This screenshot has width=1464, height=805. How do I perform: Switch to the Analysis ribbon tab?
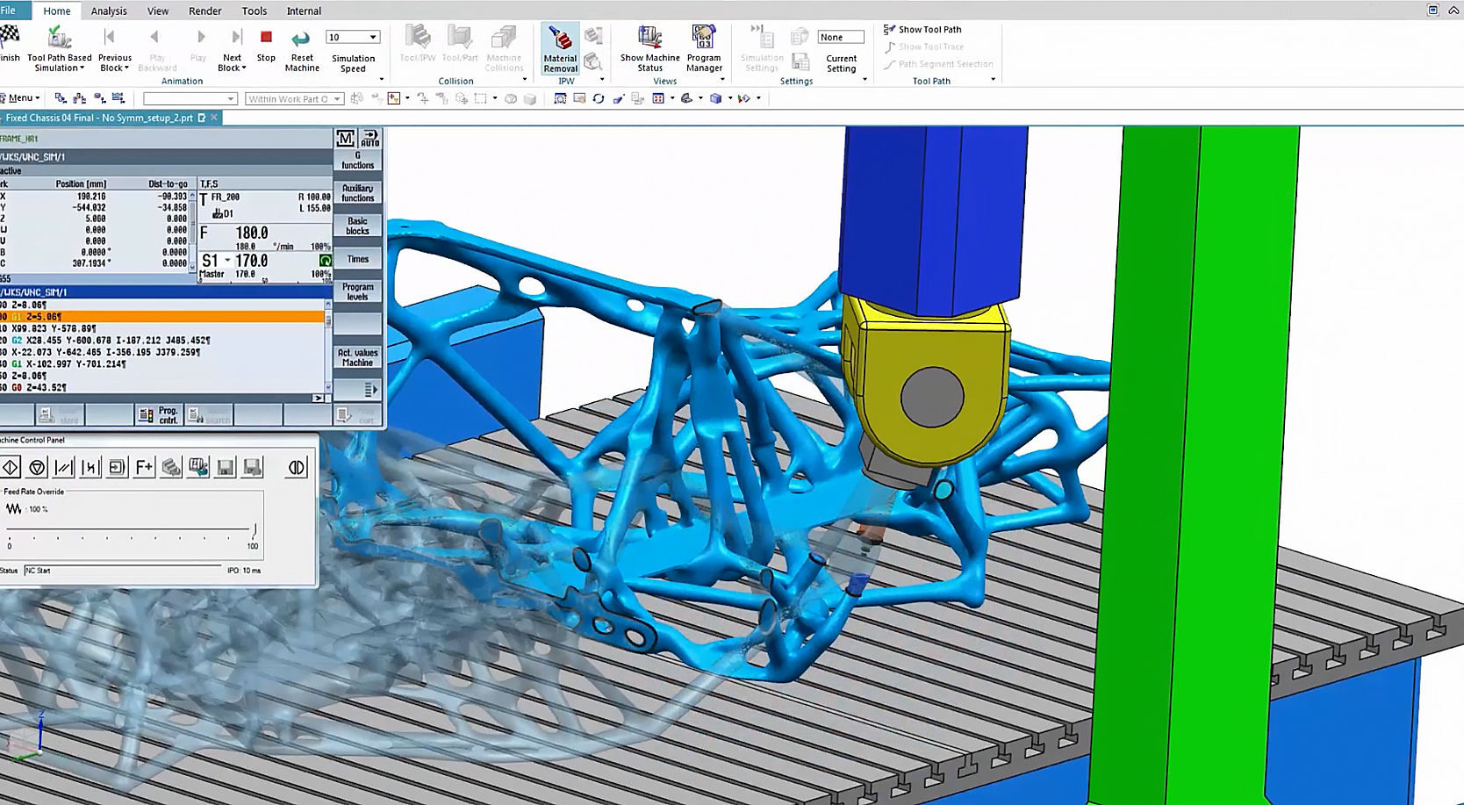coord(109,11)
